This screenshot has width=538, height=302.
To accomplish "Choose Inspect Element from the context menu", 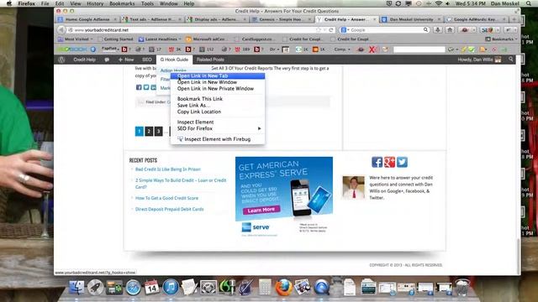I will (218, 122).
